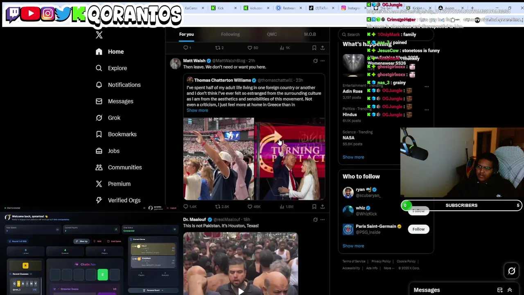Image resolution: width=524 pixels, height=295 pixels.
Task: Click Logout in Chatle panel
Action: (172, 208)
